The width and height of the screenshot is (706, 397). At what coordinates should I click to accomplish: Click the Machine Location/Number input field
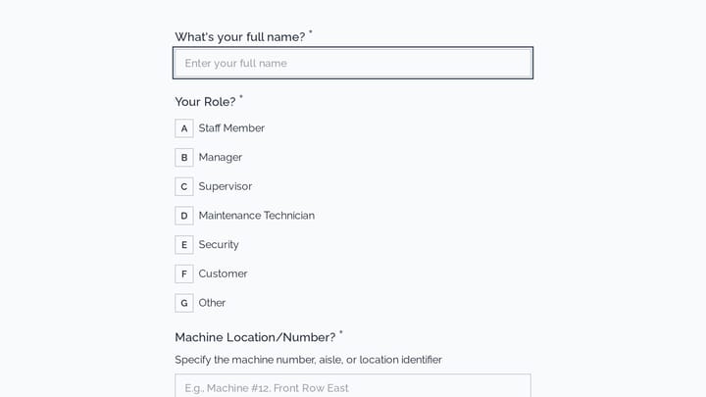[x=353, y=386]
